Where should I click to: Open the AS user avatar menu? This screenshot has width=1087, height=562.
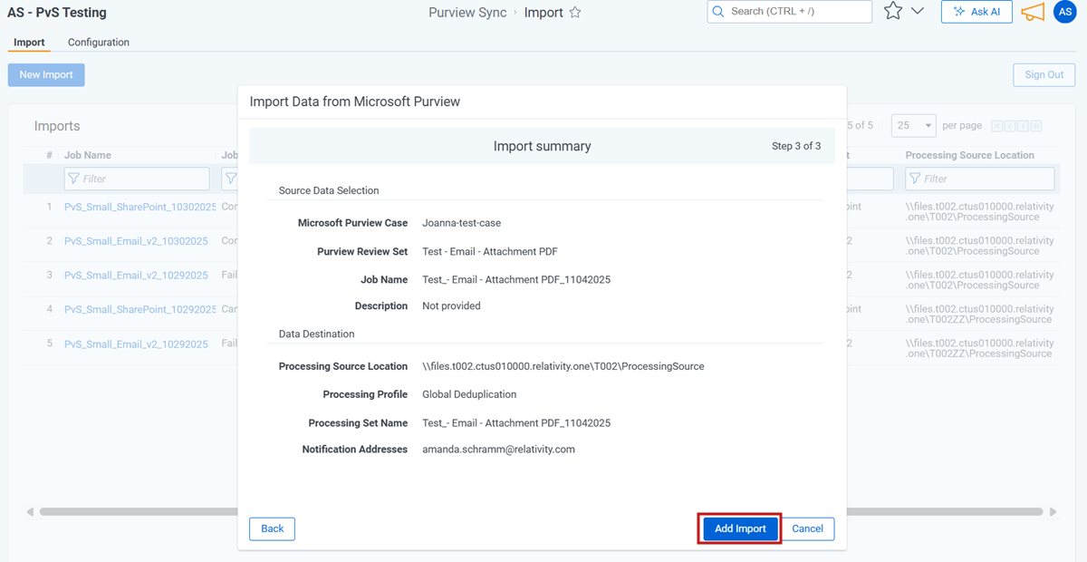1064,12
